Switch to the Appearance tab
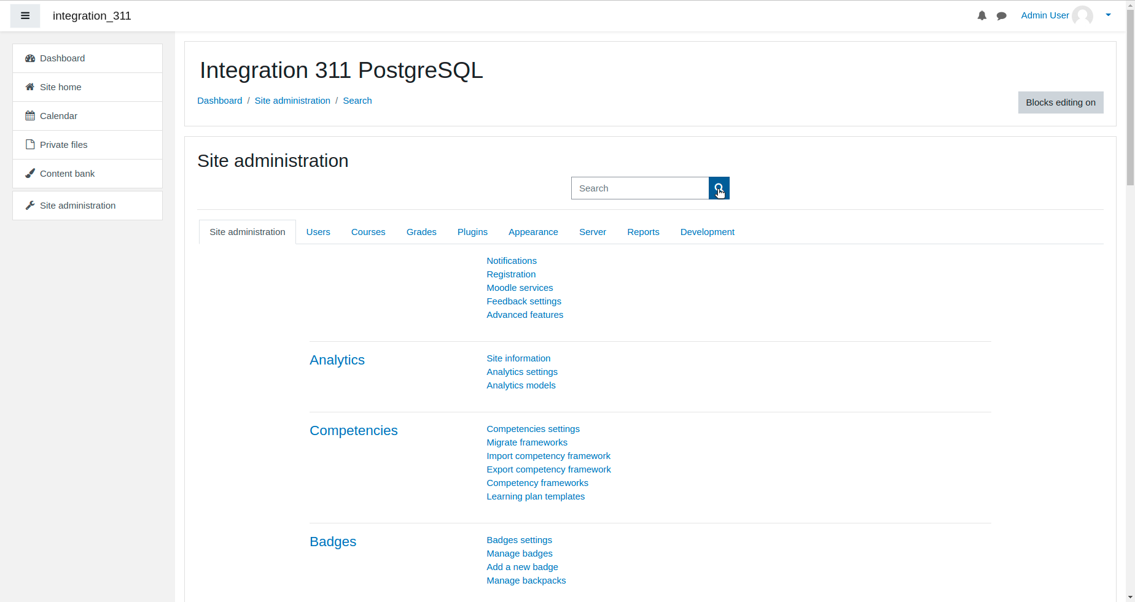 click(x=533, y=232)
